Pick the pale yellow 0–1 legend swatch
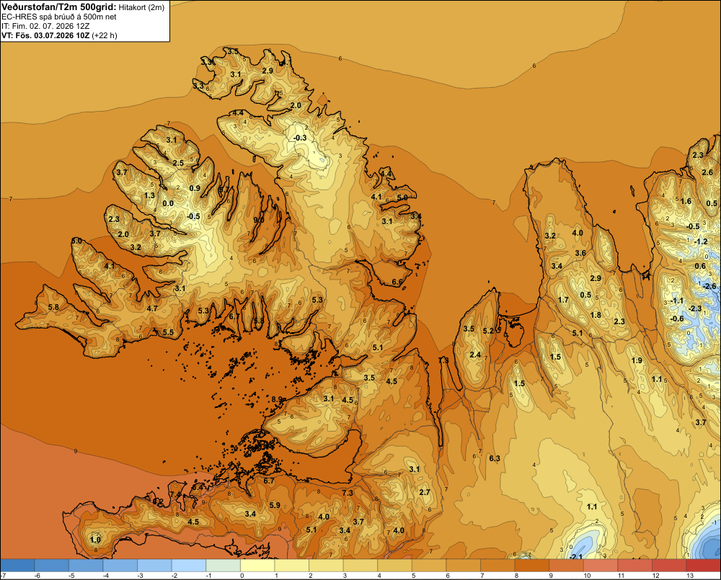The width and height of the screenshot is (721, 580). coord(257,566)
